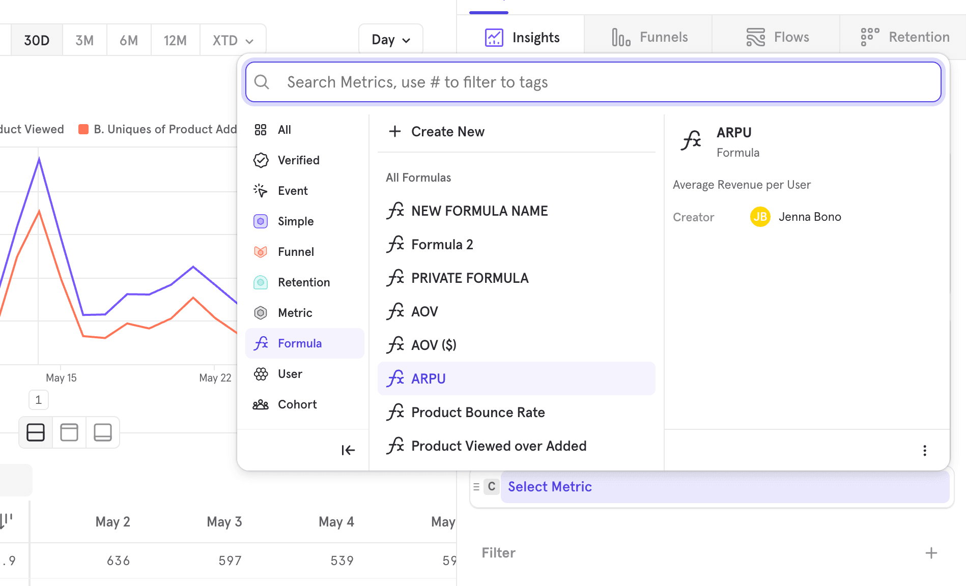The height and width of the screenshot is (586, 966).
Task: Open the three-dot options menu for ARPU
Action: point(924,451)
